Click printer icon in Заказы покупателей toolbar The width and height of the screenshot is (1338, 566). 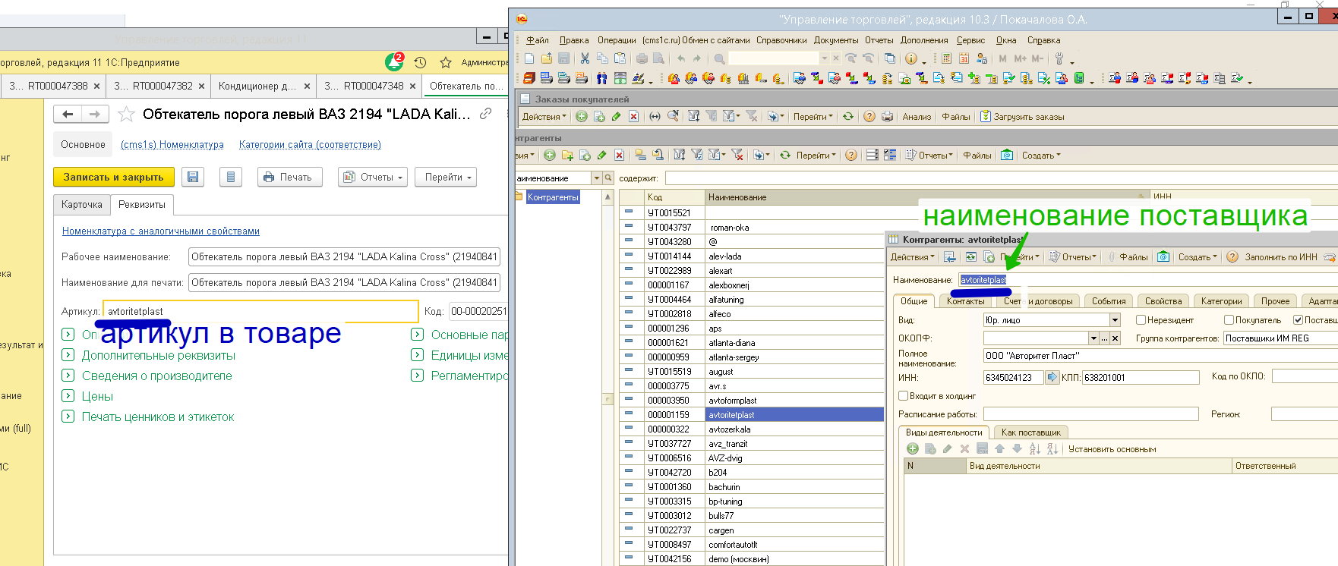coord(887,116)
